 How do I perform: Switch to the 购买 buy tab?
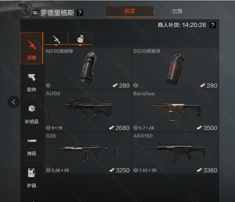click(130, 11)
